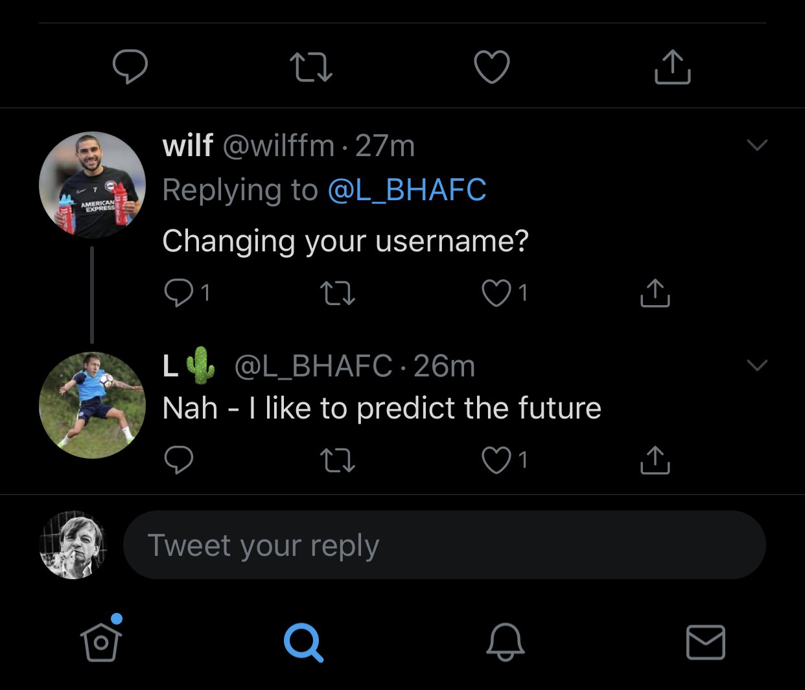
Task: Retweet the 'predict the future' tweet
Action: [338, 460]
